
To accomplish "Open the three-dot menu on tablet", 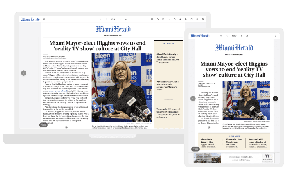I will [276, 36].
